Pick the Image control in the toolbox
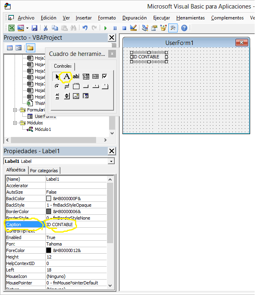 tap(76, 96)
